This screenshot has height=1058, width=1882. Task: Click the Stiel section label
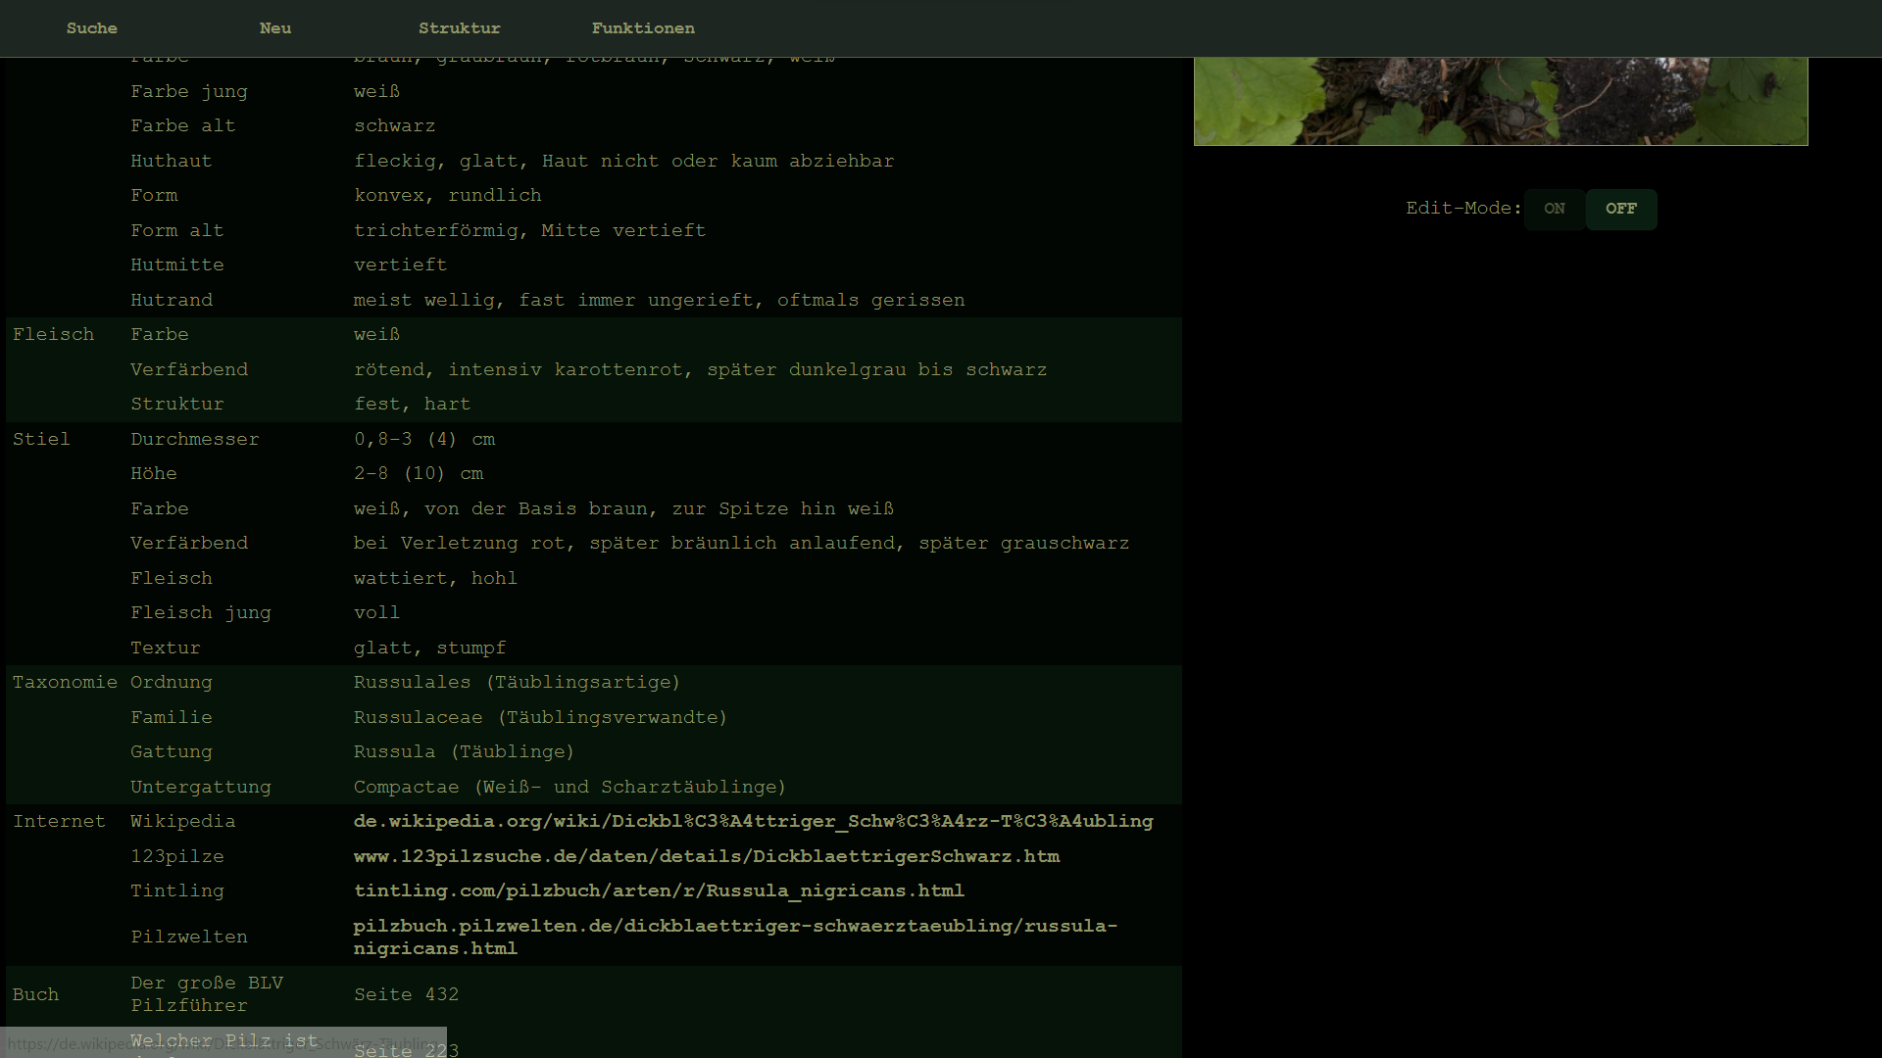[x=41, y=439]
